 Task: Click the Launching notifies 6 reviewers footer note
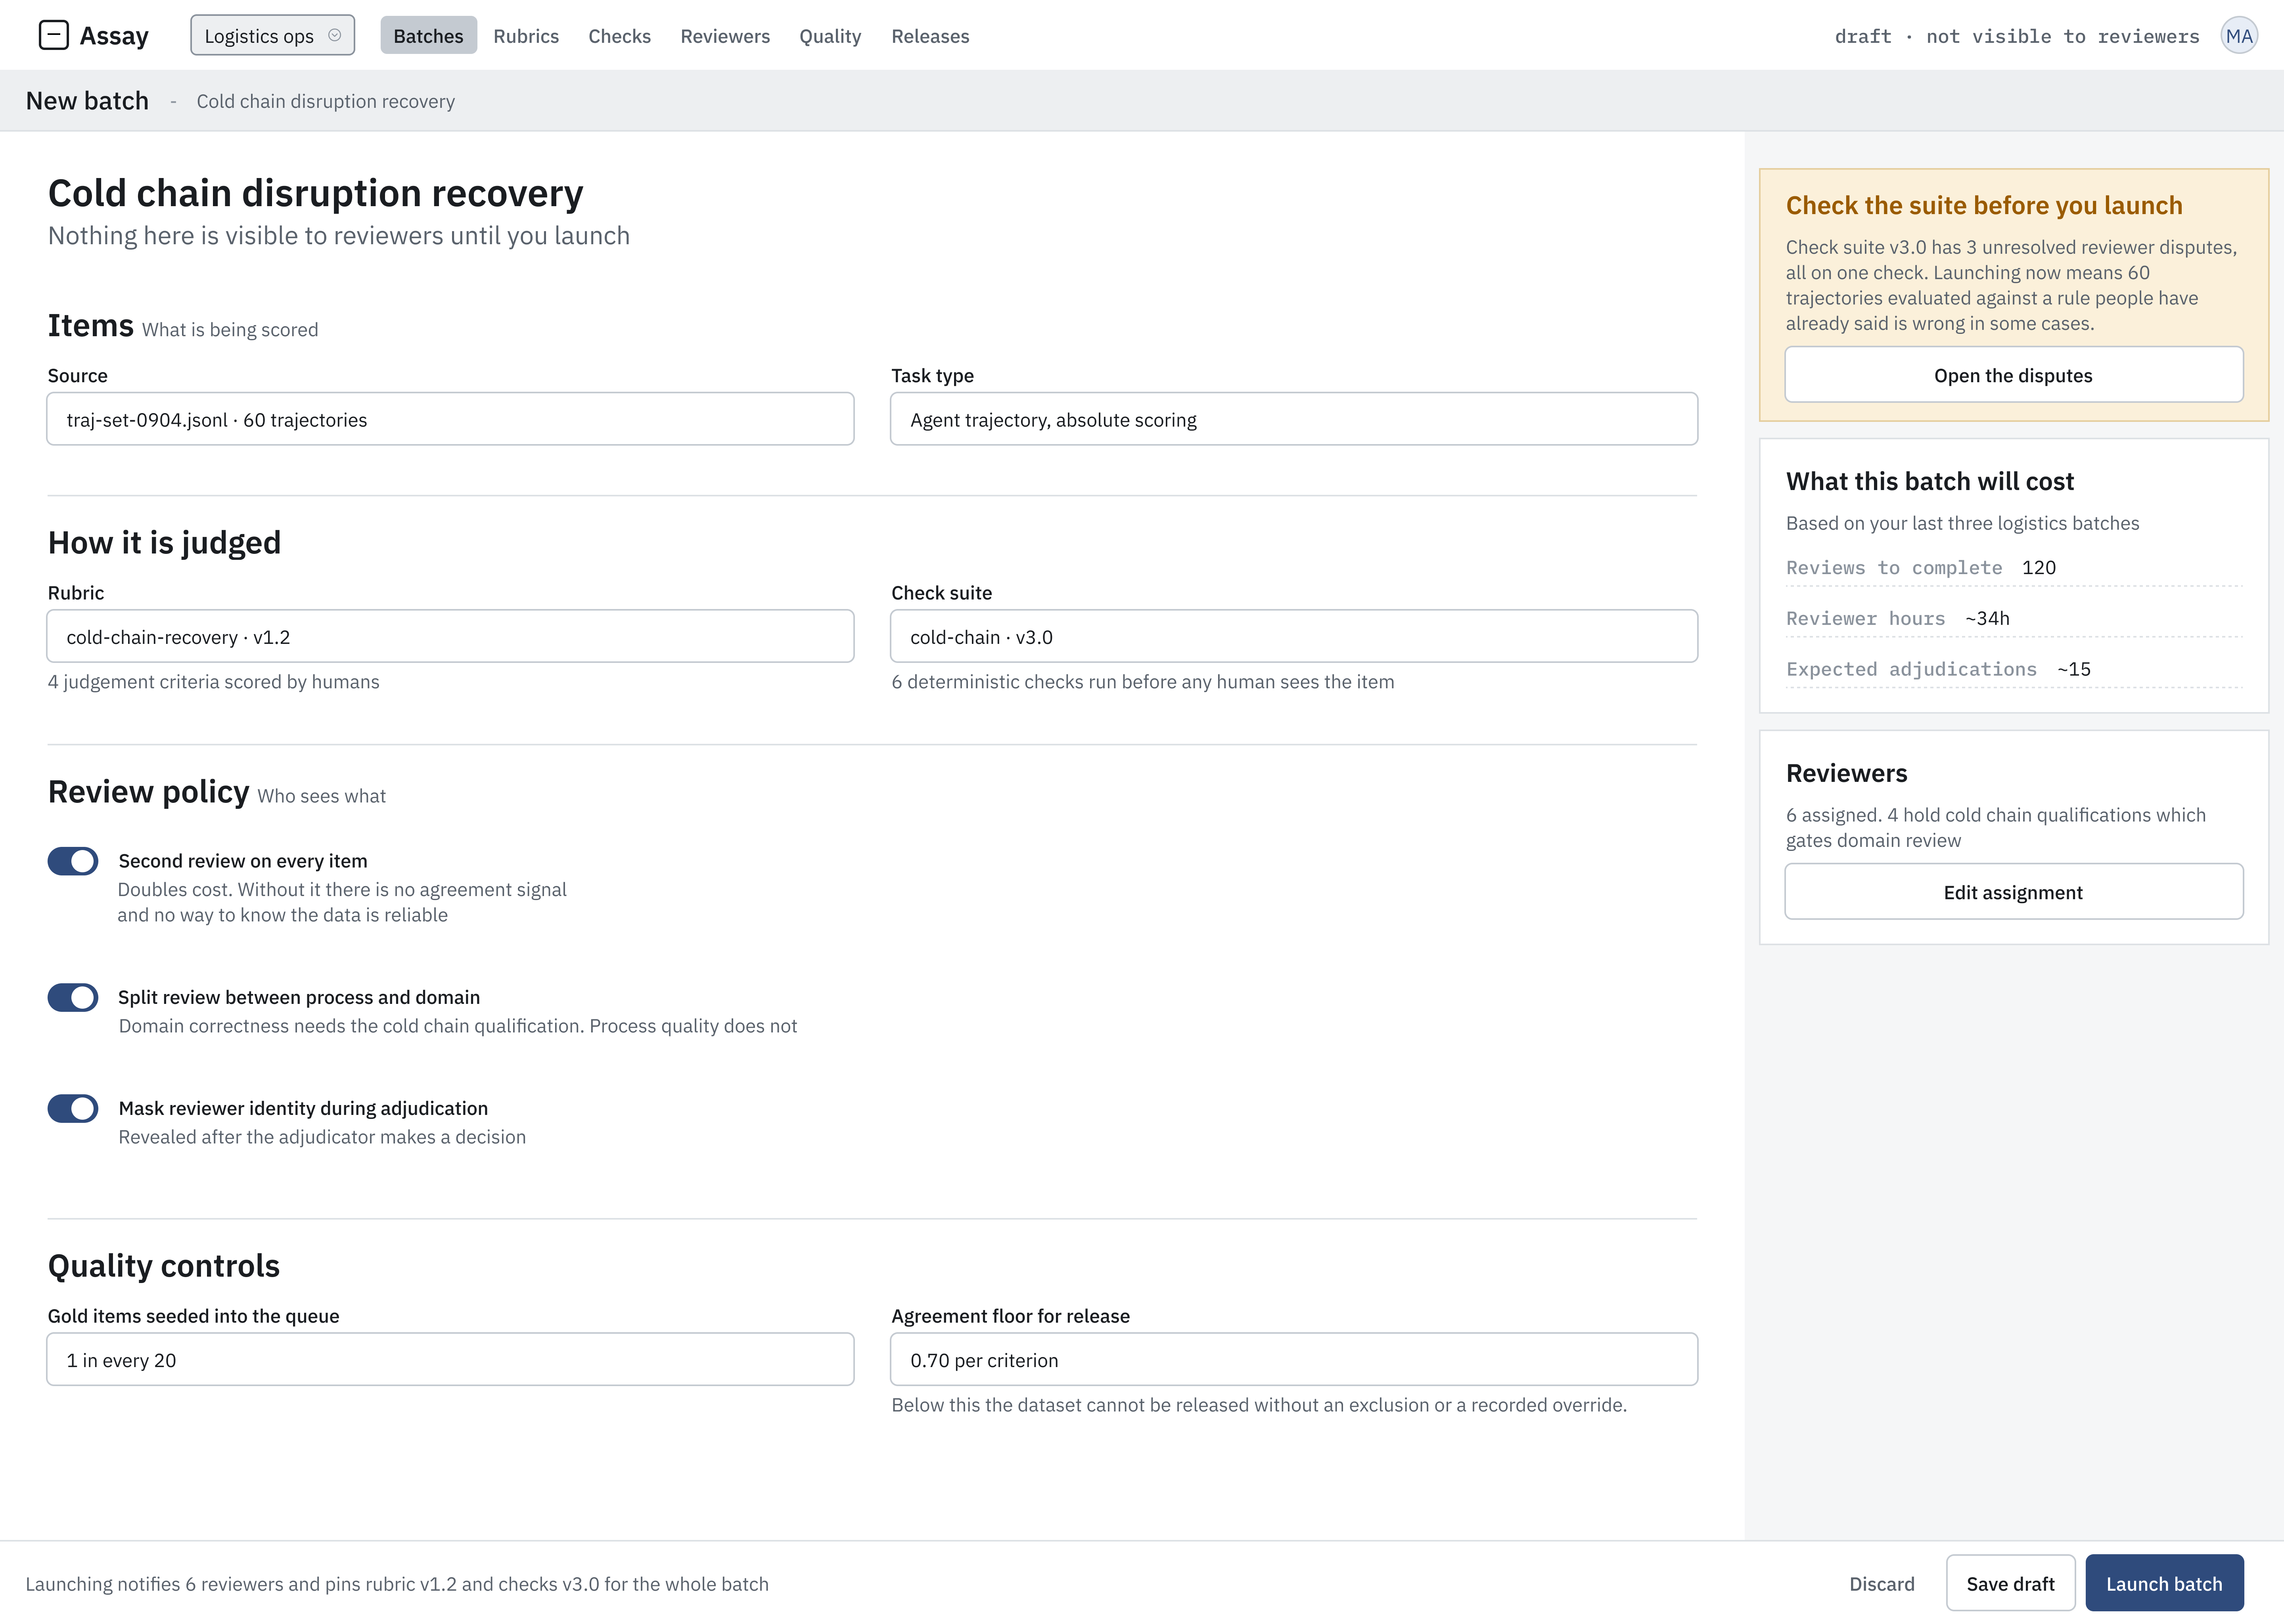(397, 1584)
